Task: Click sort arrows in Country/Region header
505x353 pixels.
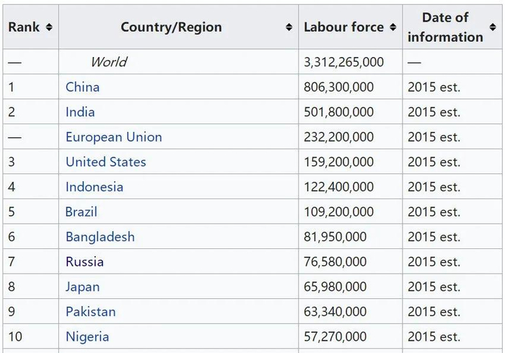Action: click(289, 27)
